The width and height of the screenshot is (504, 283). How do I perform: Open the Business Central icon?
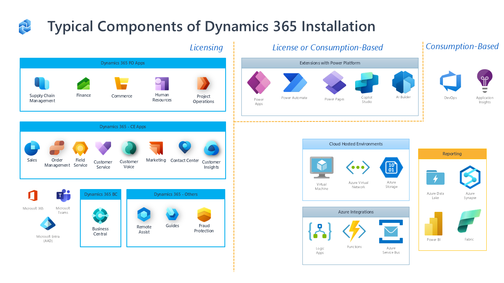coord(100,215)
